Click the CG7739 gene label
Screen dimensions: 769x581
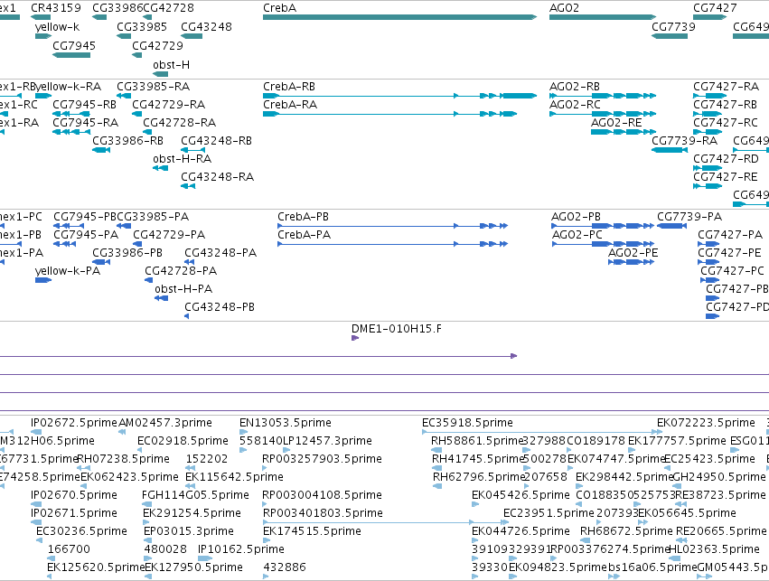point(673,26)
